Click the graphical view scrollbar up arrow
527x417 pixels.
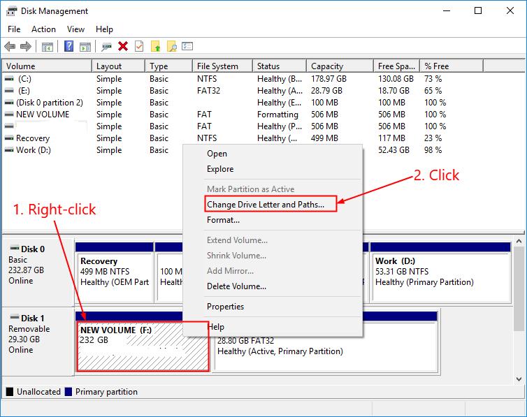(519, 241)
